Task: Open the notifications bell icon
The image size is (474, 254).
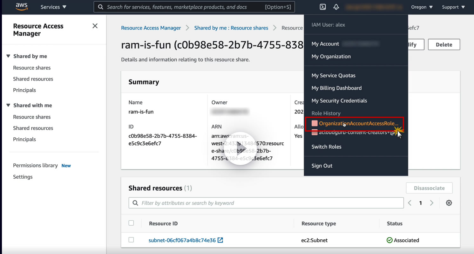Action: (336, 7)
